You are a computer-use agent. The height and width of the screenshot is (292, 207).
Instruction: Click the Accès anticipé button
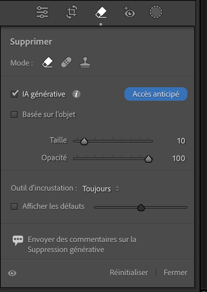(156, 94)
